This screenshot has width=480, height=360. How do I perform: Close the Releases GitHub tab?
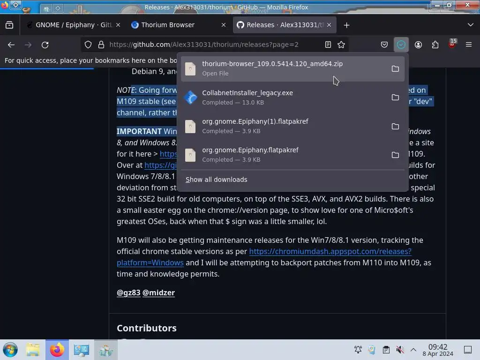[329, 25]
